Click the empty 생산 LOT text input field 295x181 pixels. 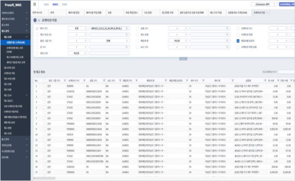[110, 53]
